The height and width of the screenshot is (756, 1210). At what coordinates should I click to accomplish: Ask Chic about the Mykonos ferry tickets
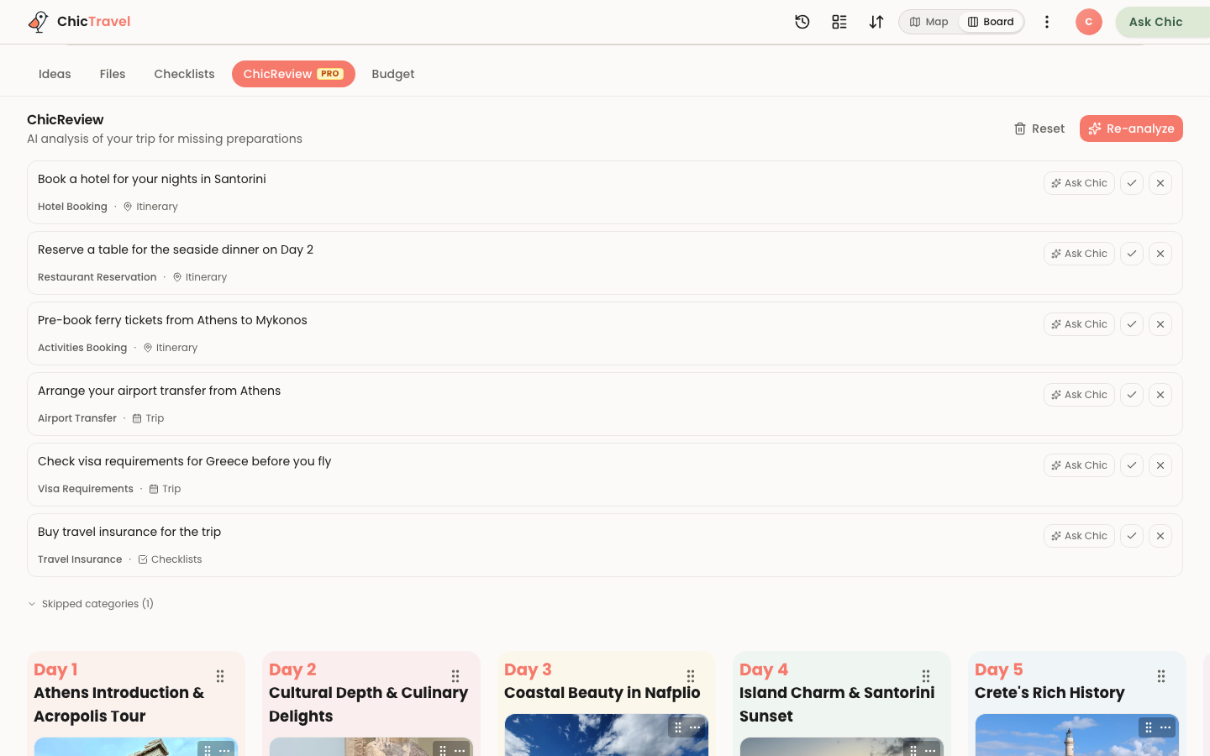pyautogui.click(x=1079, y=324)
